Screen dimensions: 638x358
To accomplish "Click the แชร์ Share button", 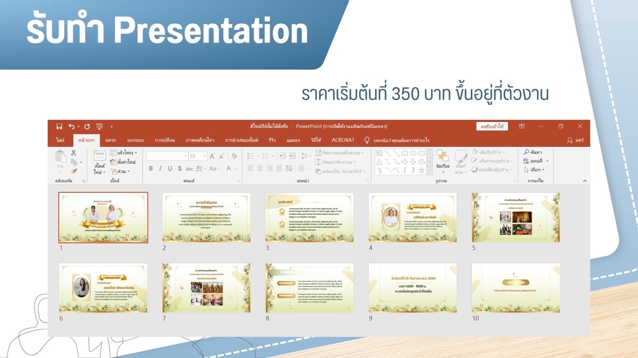I will [x=576, y=141].
